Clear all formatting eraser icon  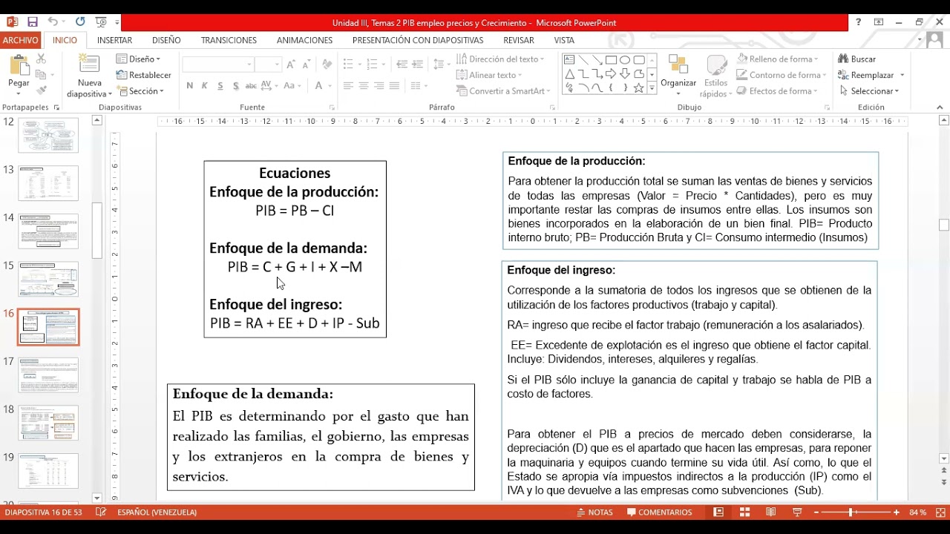327,65
